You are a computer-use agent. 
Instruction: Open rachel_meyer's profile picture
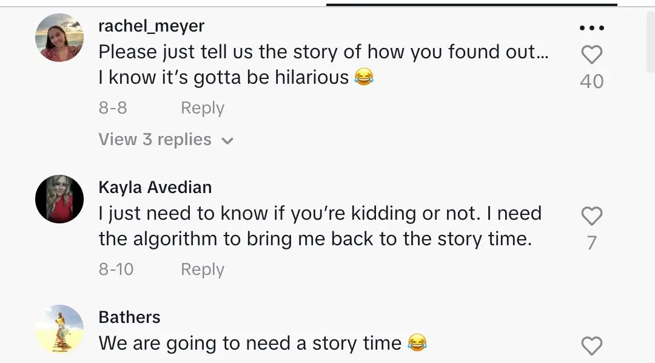59,38
